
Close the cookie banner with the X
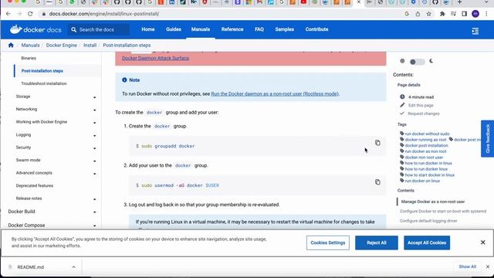coord(482,242)
